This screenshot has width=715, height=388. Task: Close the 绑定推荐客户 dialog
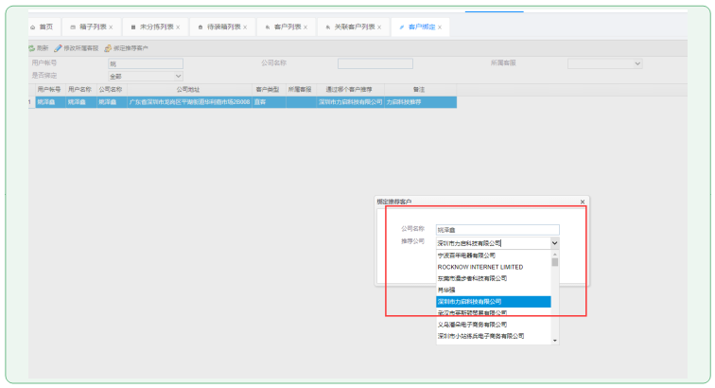pyautogui.click(x=582, y=202)
